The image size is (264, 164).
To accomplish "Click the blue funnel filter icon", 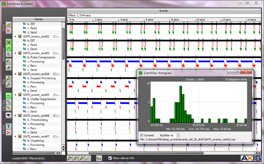I will (8, 126).
